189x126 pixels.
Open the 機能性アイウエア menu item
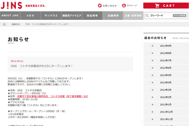(x=72, y=16)
